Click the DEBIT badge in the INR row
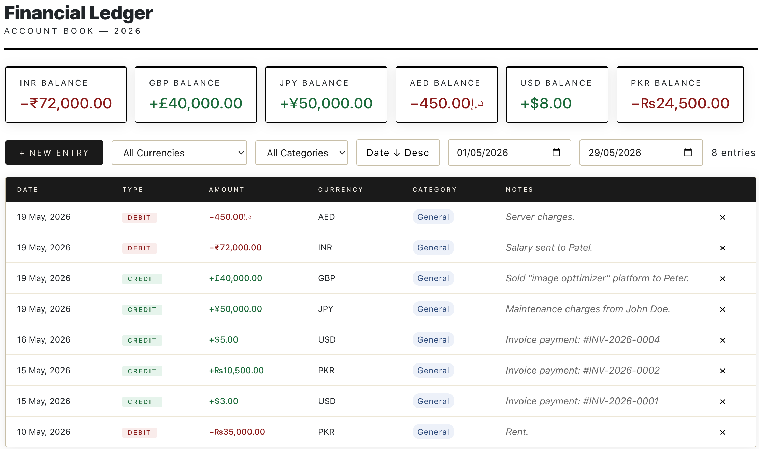The height and width of the screenshot is (449, 759). click(x=140, y=248)
